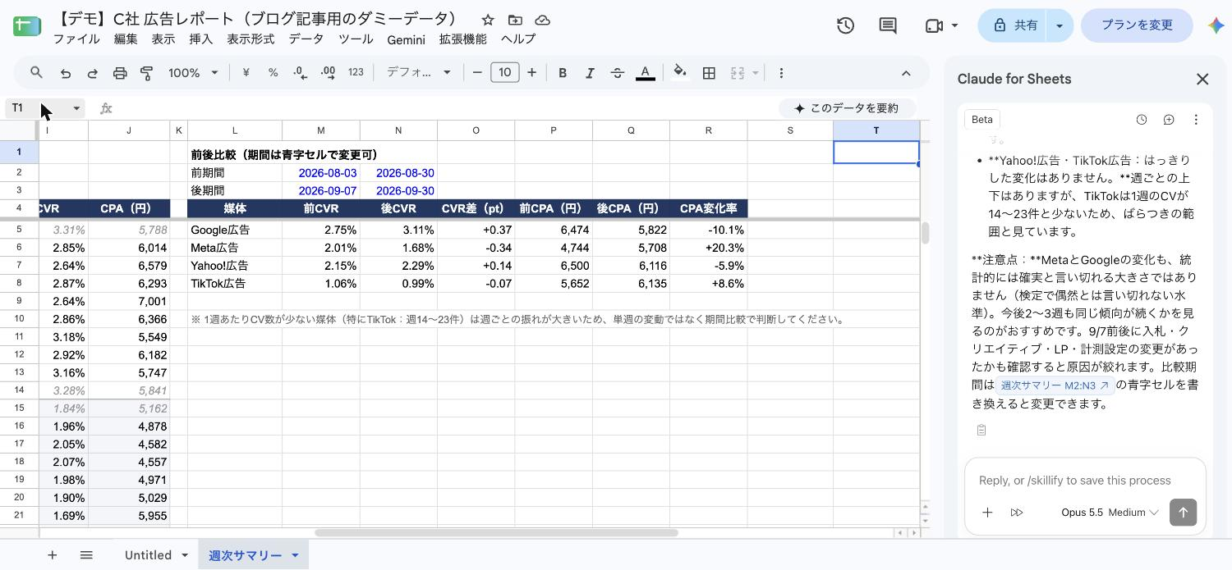The image size is (1232, 570).
Task: Open the ファイル menu
Action: pos(76,39)
